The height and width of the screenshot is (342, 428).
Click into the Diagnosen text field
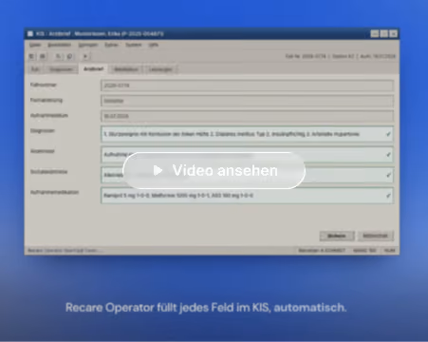pos(248,134)
